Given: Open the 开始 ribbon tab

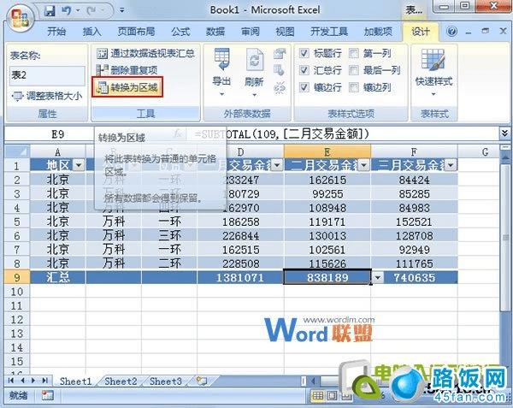Looking at the screenshot, I should click(56, 32).
